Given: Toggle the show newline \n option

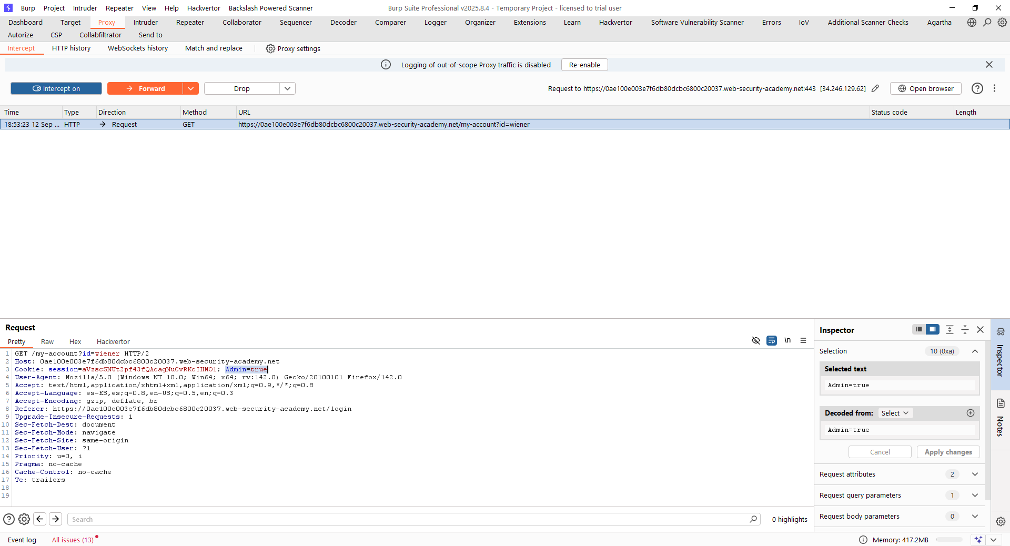Looking at the screenshot, I should (787, 340).
